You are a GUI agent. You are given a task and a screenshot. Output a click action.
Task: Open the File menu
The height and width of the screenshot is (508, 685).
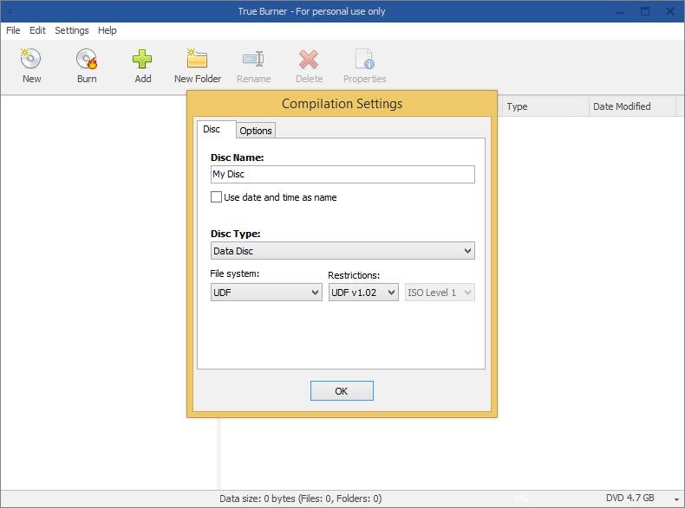point(13,30)
